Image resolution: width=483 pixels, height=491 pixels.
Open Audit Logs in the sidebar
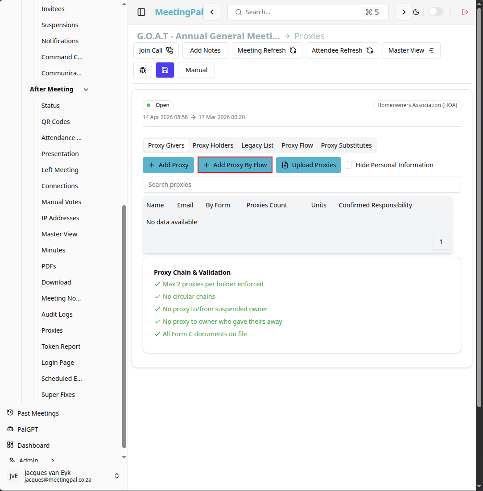coord(57,314)
